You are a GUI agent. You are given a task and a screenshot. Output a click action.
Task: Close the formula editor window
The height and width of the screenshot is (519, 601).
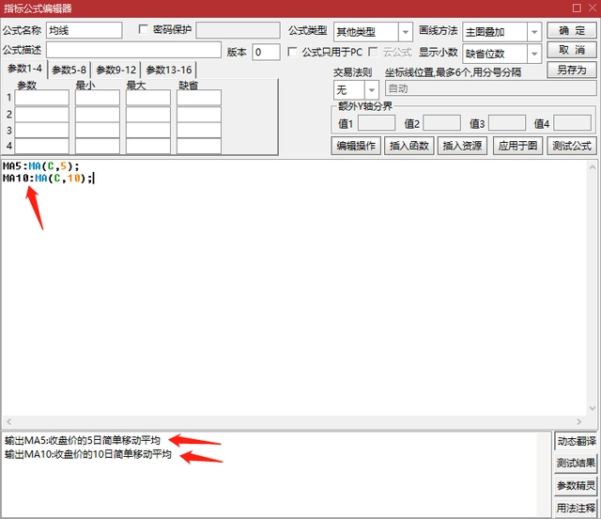coord(593,8)
